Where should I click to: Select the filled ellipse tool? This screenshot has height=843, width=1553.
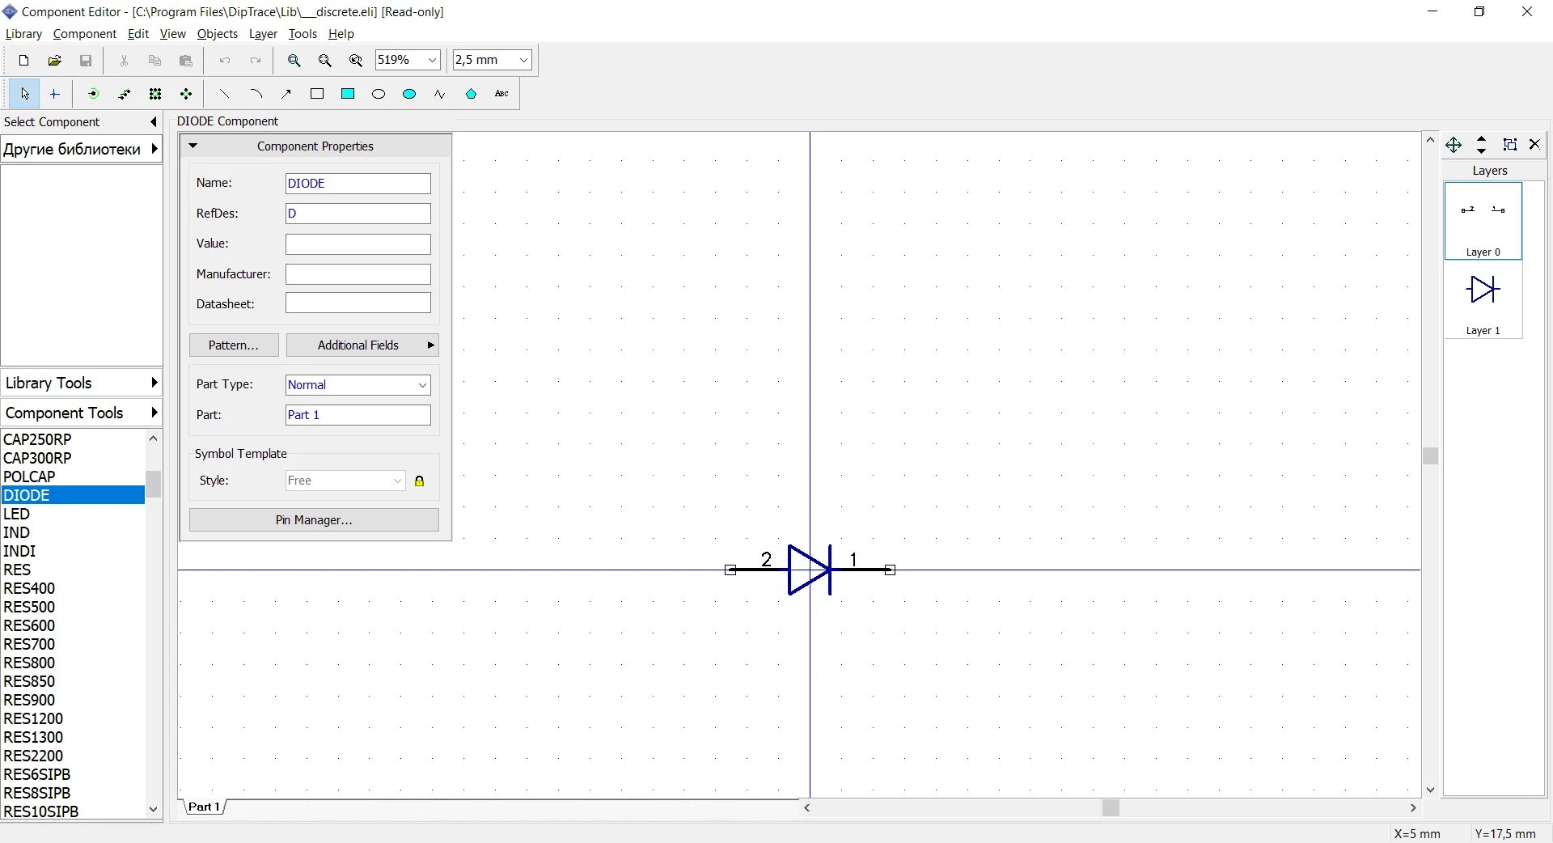pos(409,95)
